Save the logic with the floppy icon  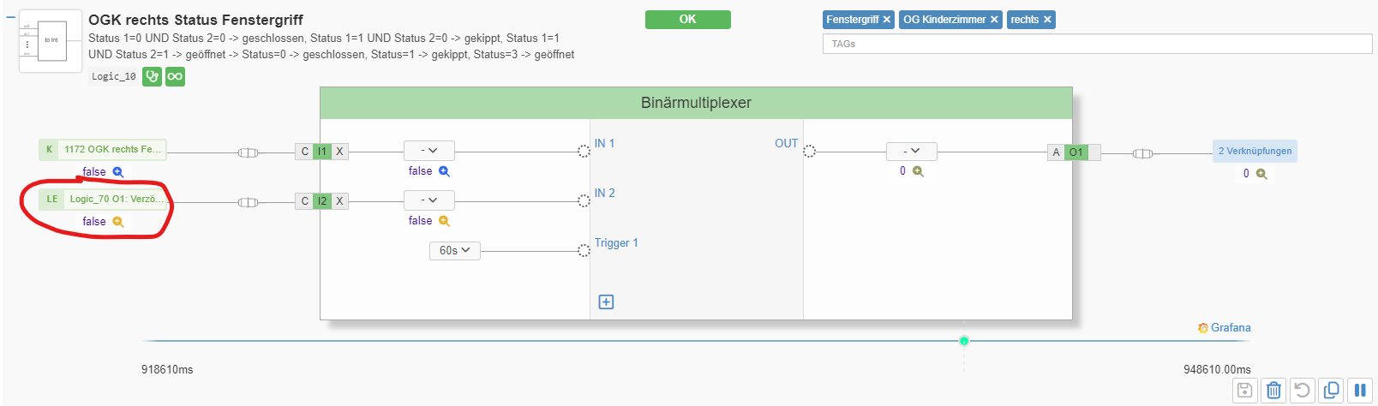(x=1245, y=391)
